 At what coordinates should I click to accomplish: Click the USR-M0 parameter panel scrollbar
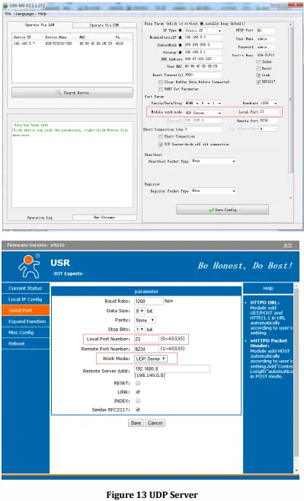click(x=290, y=99)
